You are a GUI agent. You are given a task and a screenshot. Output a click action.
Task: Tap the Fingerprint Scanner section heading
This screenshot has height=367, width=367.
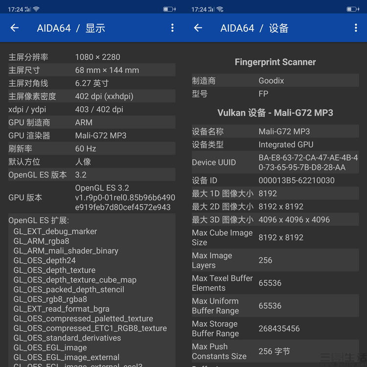coord(275,62)
